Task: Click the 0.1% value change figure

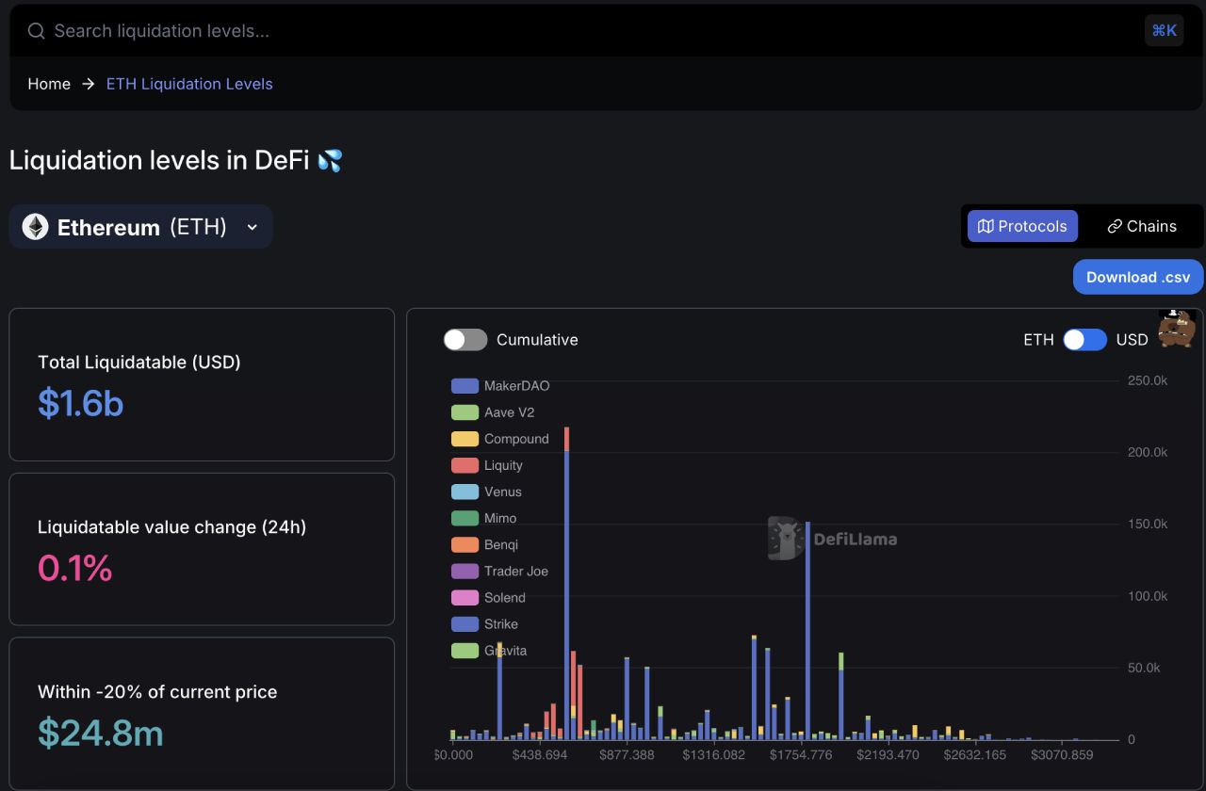Action: pos(74,568)
